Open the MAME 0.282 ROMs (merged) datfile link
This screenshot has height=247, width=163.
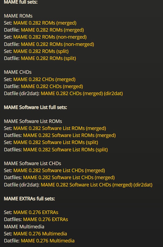coord(52,30)
